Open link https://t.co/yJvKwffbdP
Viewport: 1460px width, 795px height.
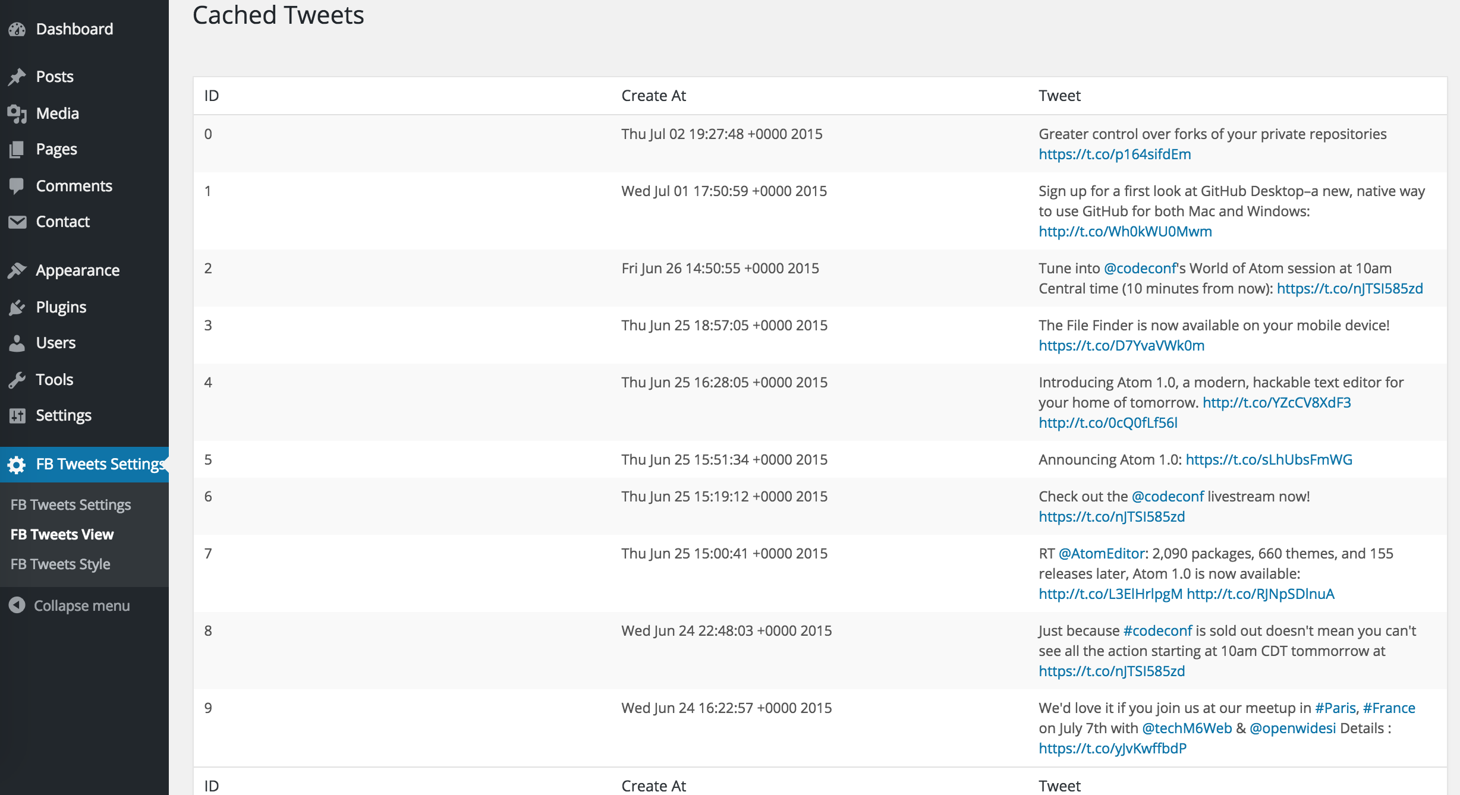(x=1113, y=749)
